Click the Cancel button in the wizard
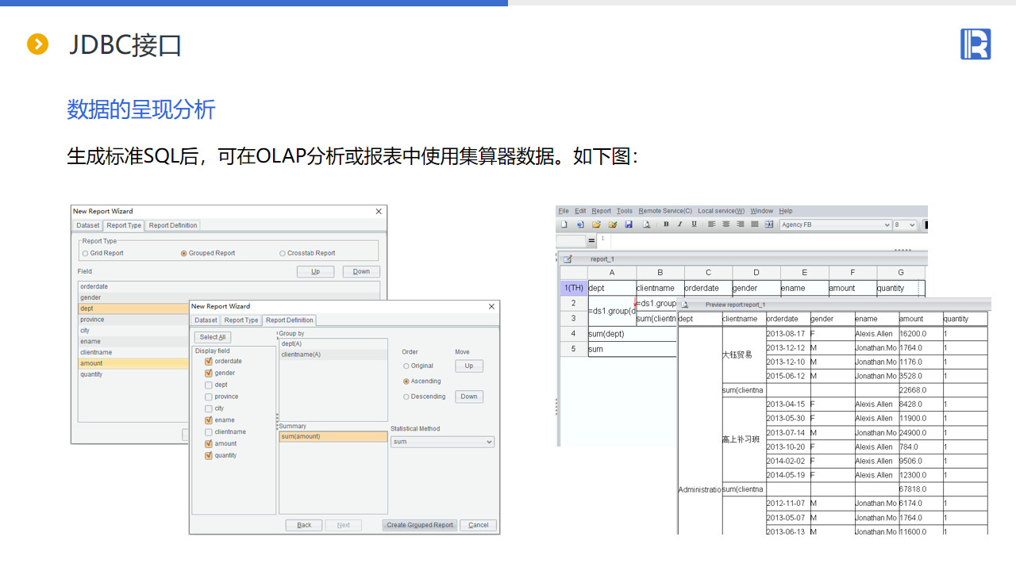1016x571 pixels. 479,525
